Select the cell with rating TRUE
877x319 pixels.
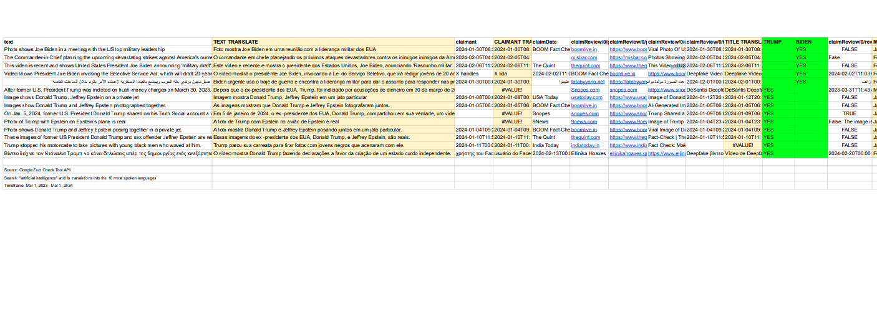pos(849,114)
